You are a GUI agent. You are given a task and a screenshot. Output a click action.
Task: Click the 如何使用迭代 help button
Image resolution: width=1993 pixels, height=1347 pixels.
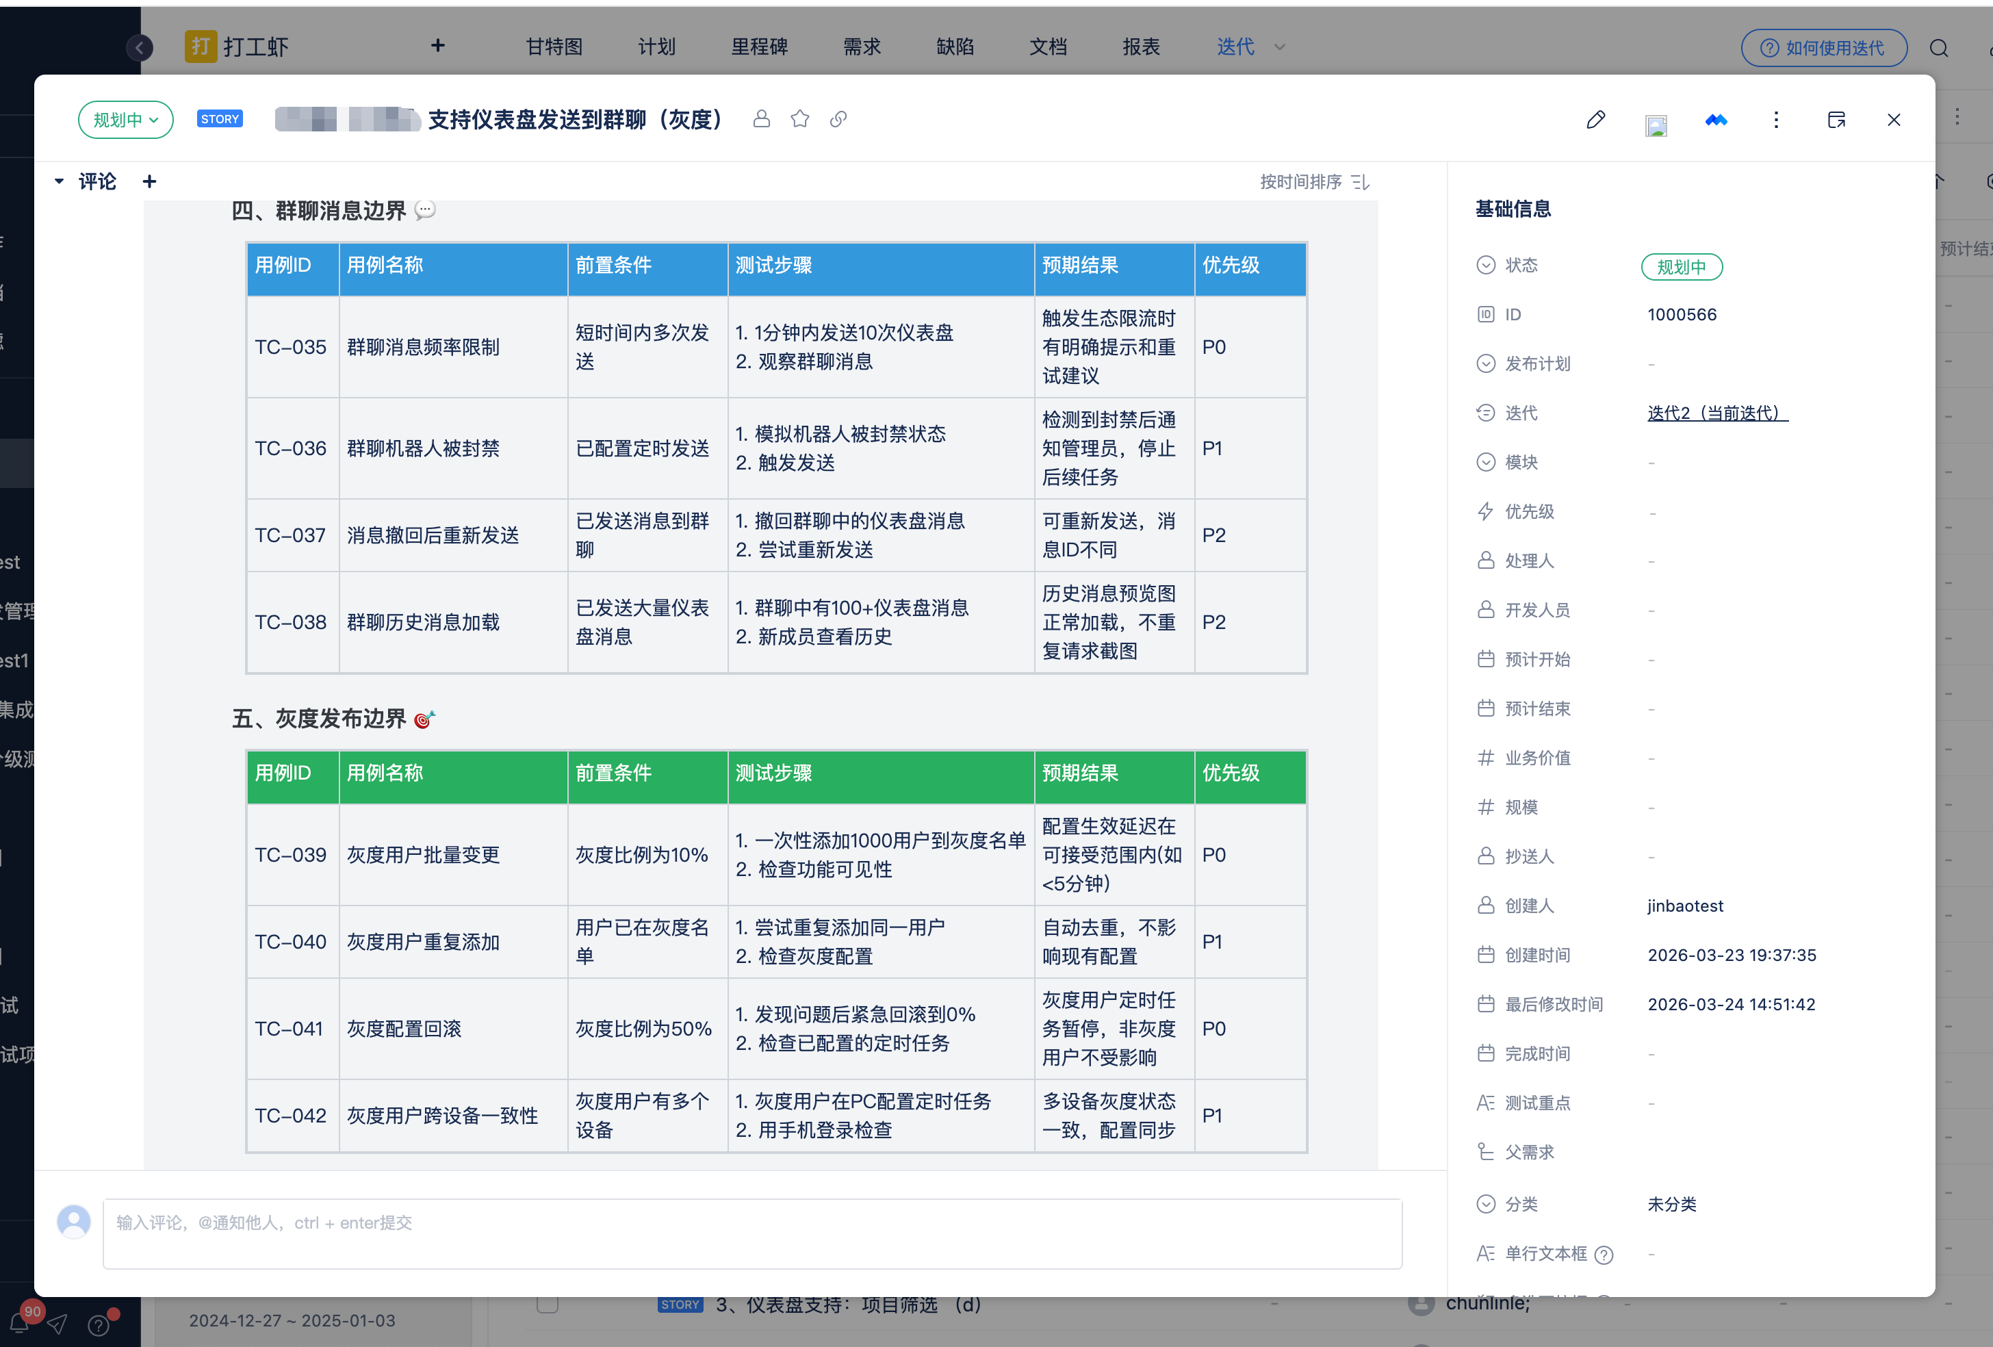coord(1823,48)
